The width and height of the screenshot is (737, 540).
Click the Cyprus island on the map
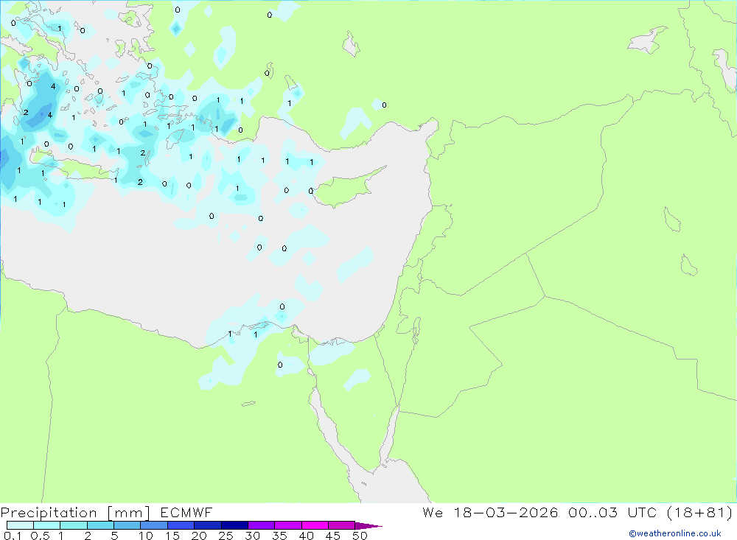coord(346,187)
